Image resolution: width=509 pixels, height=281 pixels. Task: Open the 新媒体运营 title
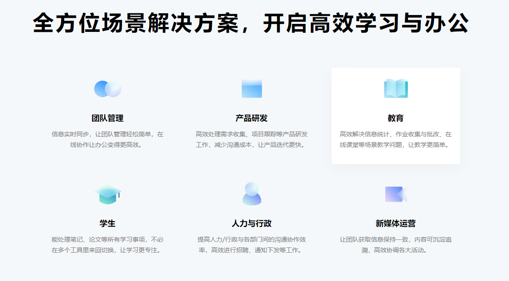[x=395, y=223]
